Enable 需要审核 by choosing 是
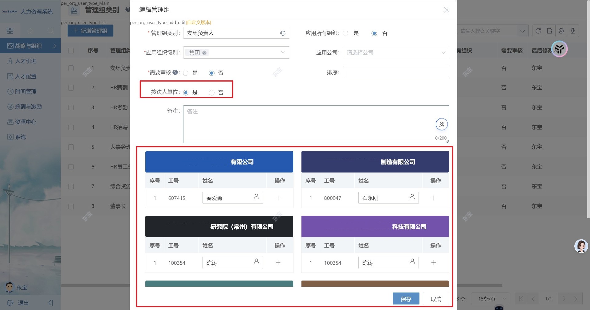This screenshot has height=310, width=590. 186,73
